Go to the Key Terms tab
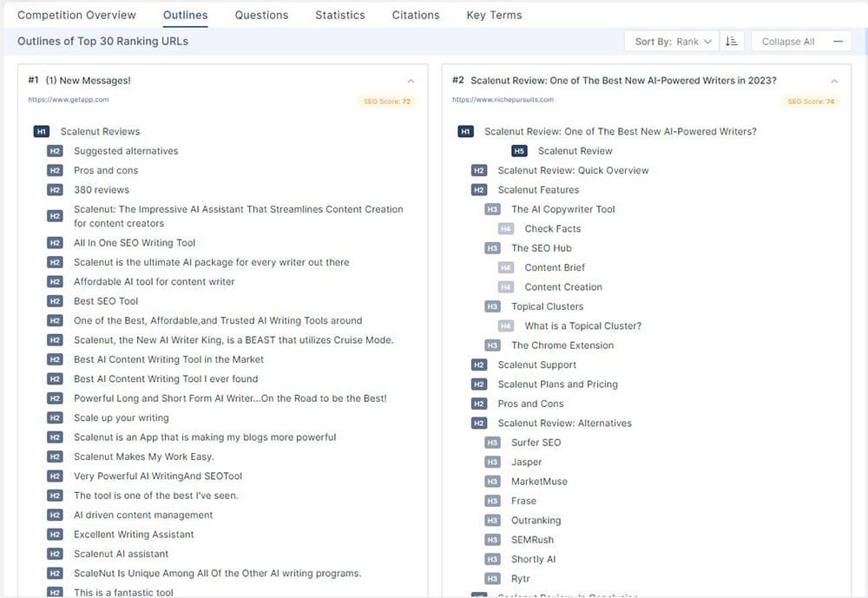This screenshot has width=868, height=598. (x=494, y=15)
